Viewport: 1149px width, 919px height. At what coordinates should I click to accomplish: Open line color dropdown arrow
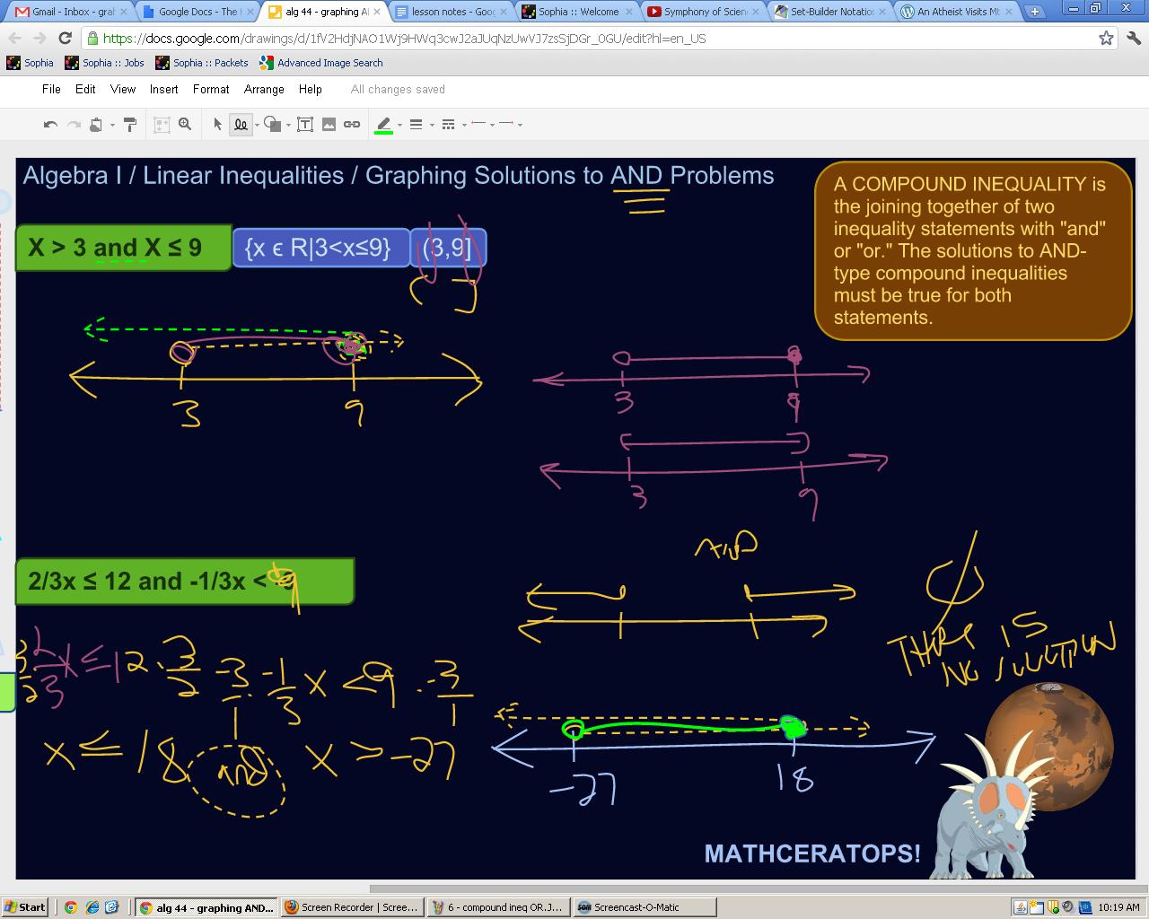point(399,125)
